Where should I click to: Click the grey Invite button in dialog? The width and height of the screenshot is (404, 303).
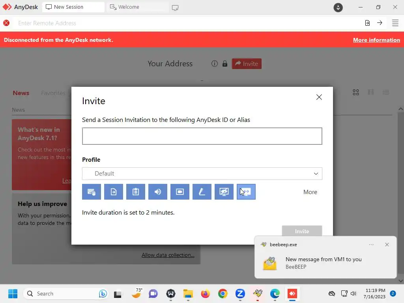point(302,231)
